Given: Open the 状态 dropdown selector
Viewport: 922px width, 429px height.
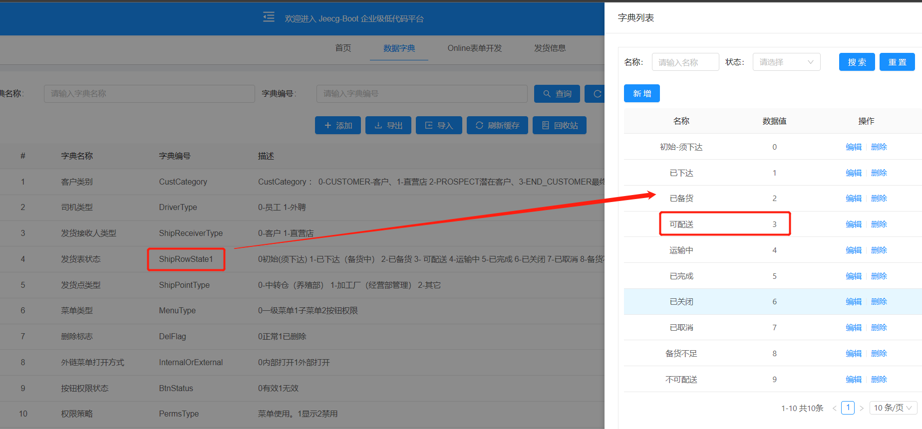Looking at the screenshot, I should [x=787, y=62].
